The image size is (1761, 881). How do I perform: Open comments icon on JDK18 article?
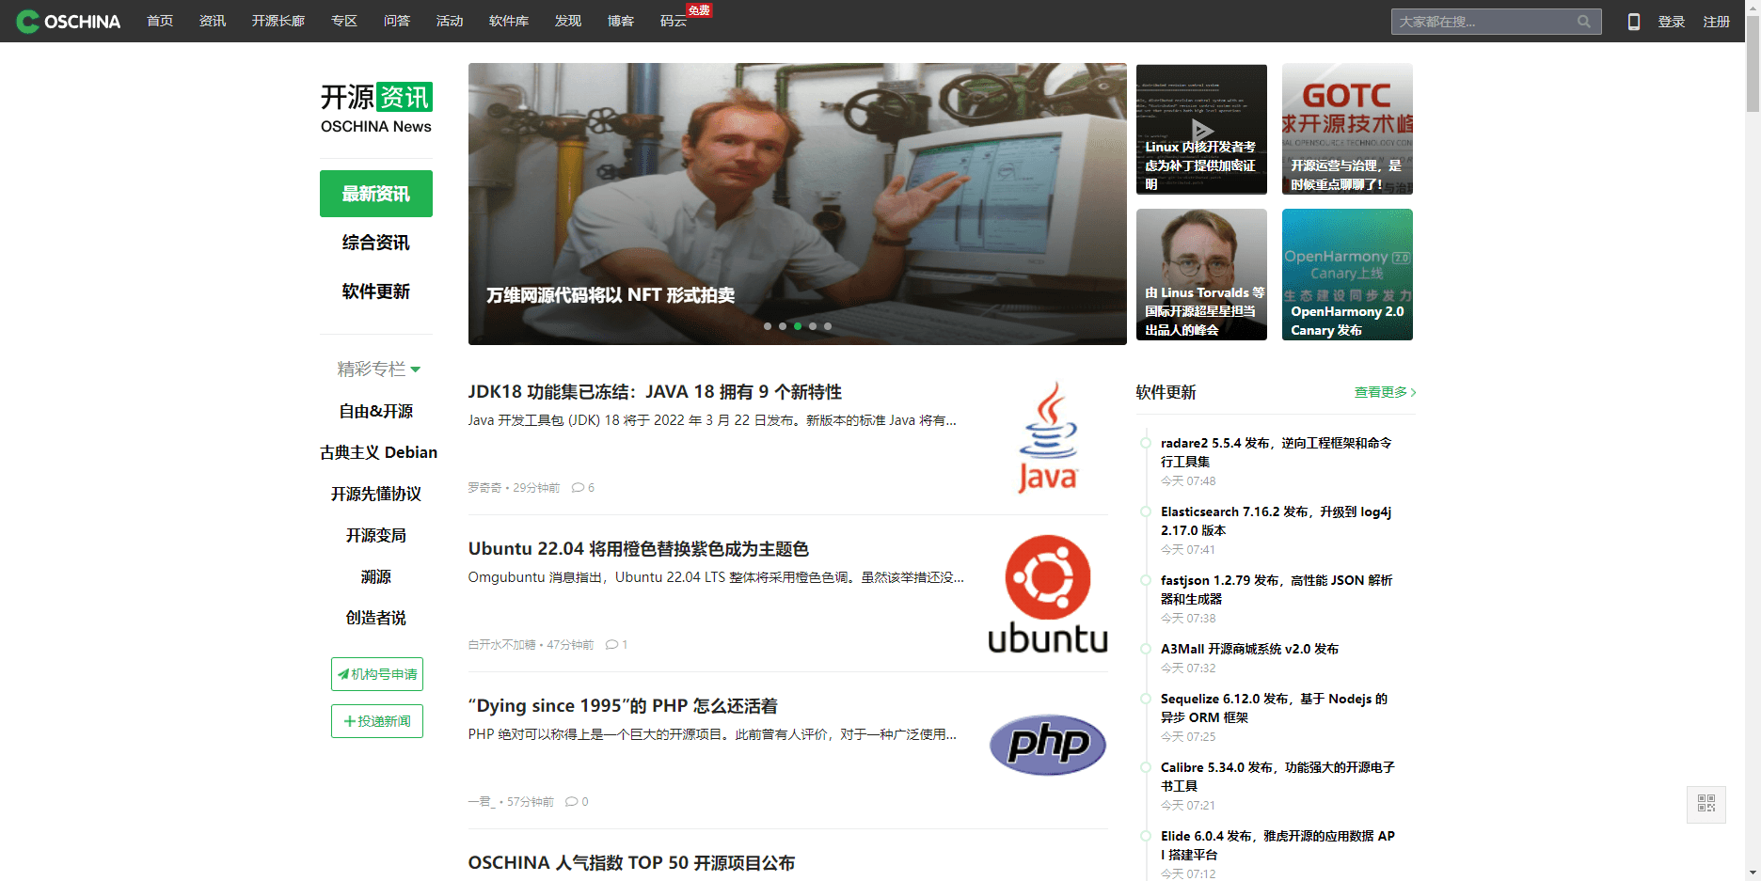tap(578, 488)
